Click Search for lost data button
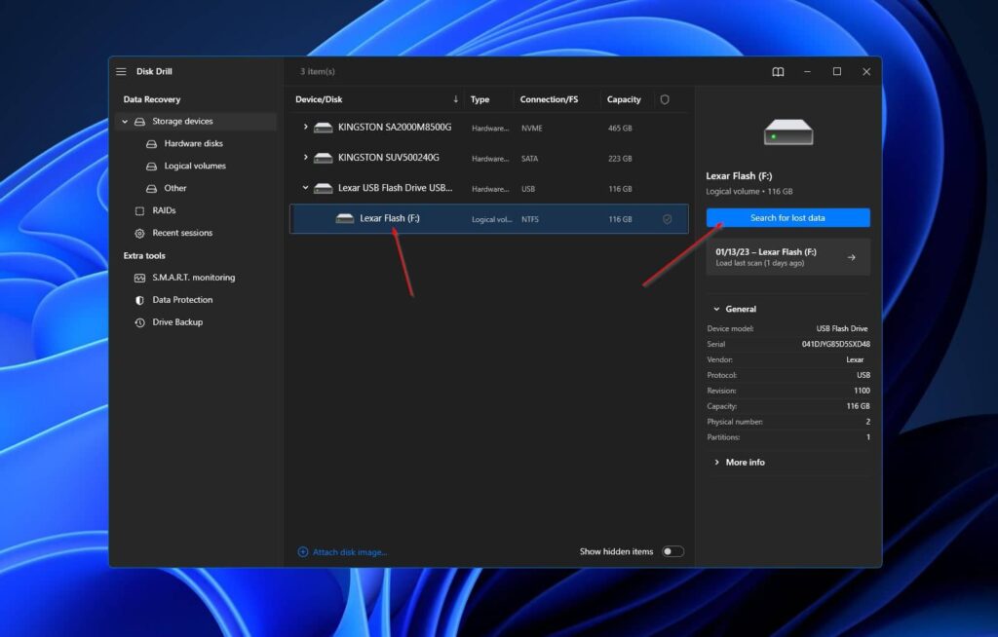Image resolution: width=998 pixels, height=637 pixels. pos(787,218)
